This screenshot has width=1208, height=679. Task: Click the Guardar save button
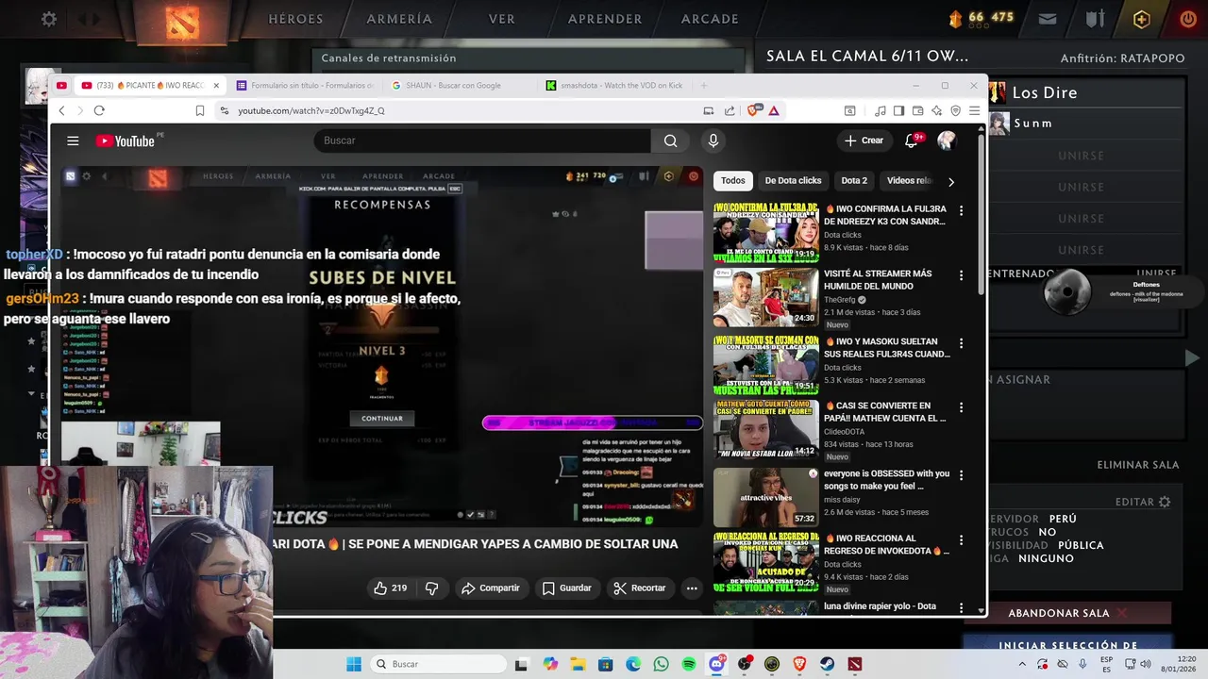(x=566, y=588)
